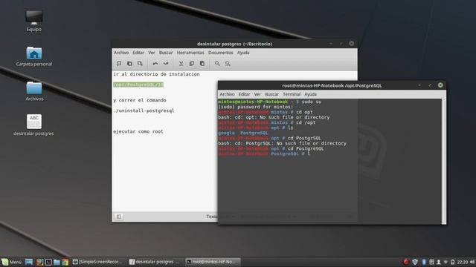
Task: Switch to root@mintos terminal taskbar window
Action: tap(213, 262)
